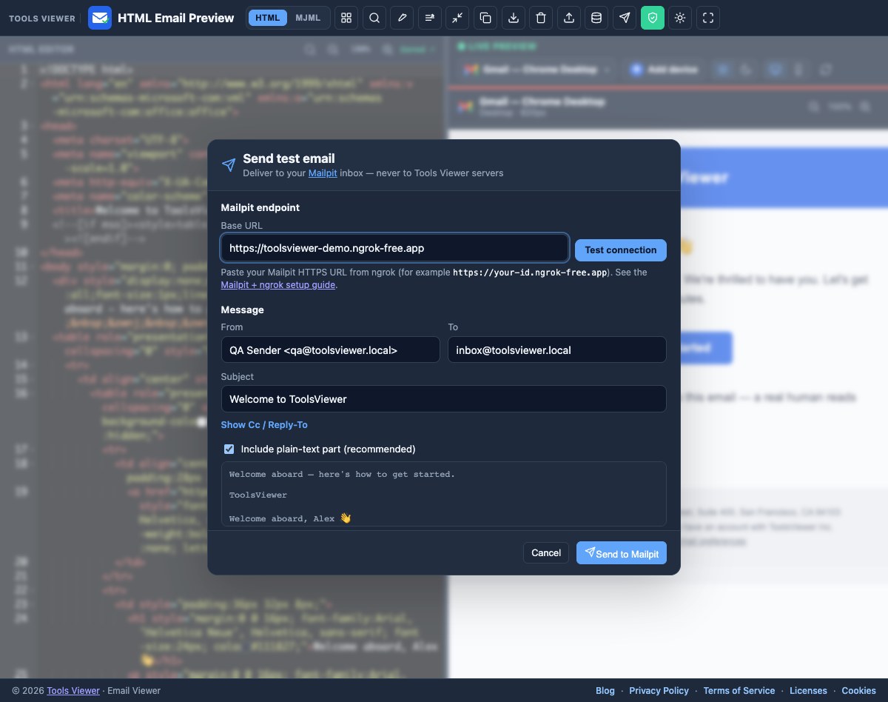Click the TOOLS VIEWER header label
This screenshot has width=888, height=702.
point(42,19)
